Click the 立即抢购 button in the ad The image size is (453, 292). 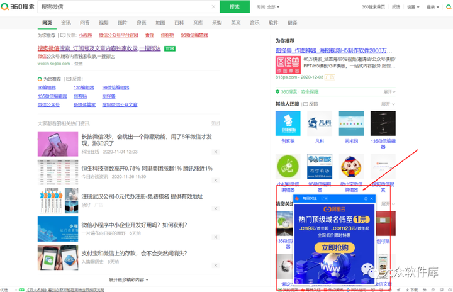click(335, 248)
